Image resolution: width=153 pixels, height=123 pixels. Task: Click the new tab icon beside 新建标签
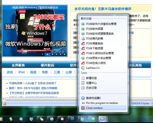pos(83,78)
